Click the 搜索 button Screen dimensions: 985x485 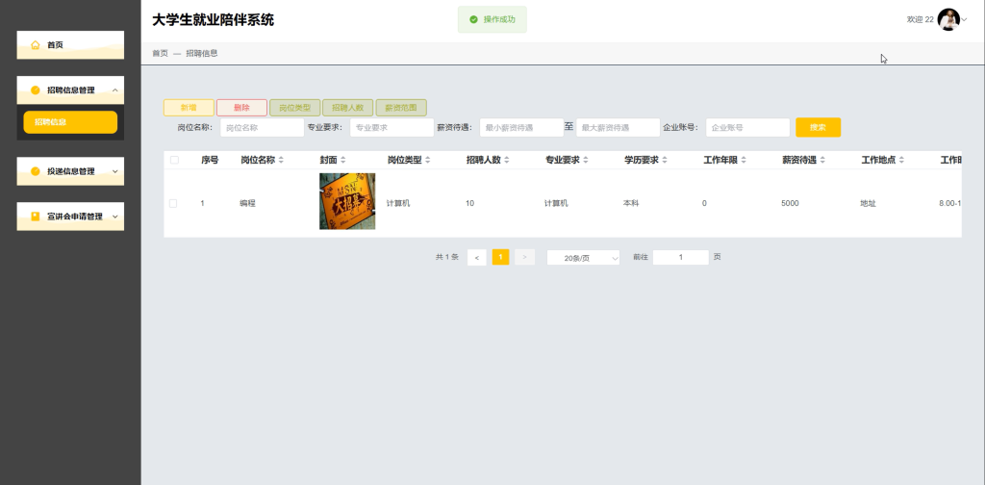click(818, 128)
